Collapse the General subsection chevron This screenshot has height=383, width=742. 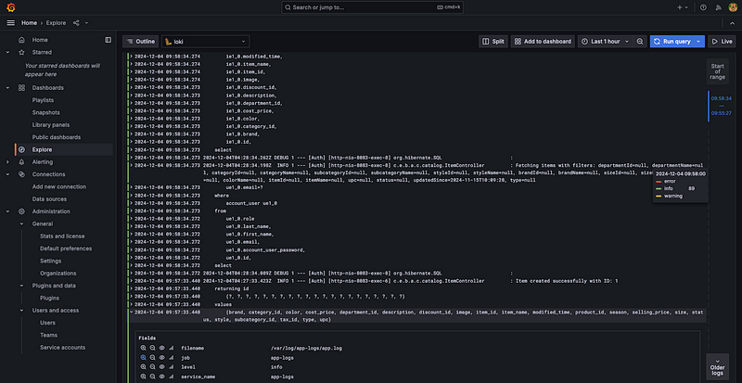[21, 223]
